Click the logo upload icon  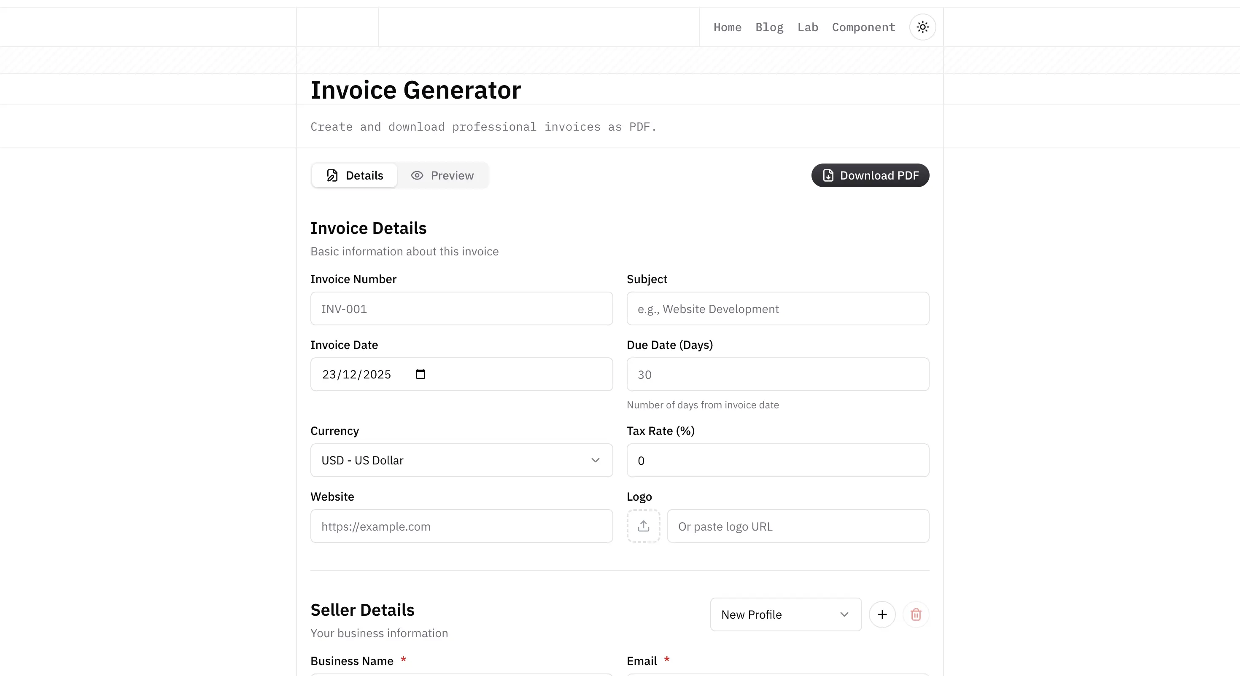643,526
